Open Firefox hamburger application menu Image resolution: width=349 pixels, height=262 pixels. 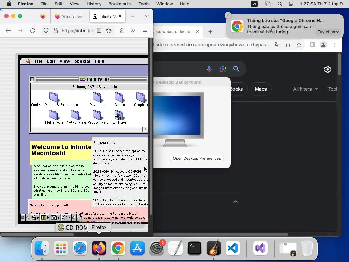coord(145,30)
